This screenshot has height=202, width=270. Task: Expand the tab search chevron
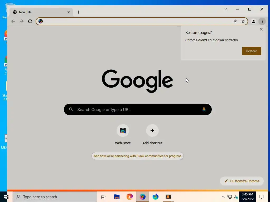225,9
